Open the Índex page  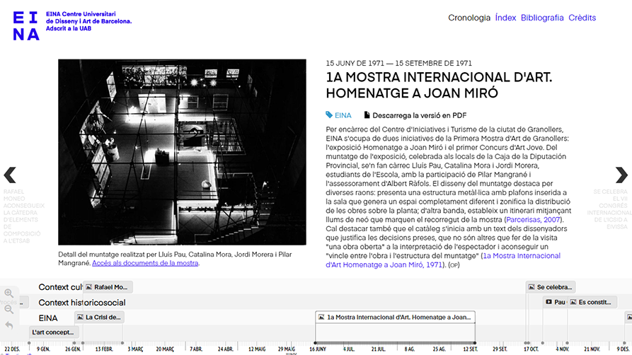point(505,18)
